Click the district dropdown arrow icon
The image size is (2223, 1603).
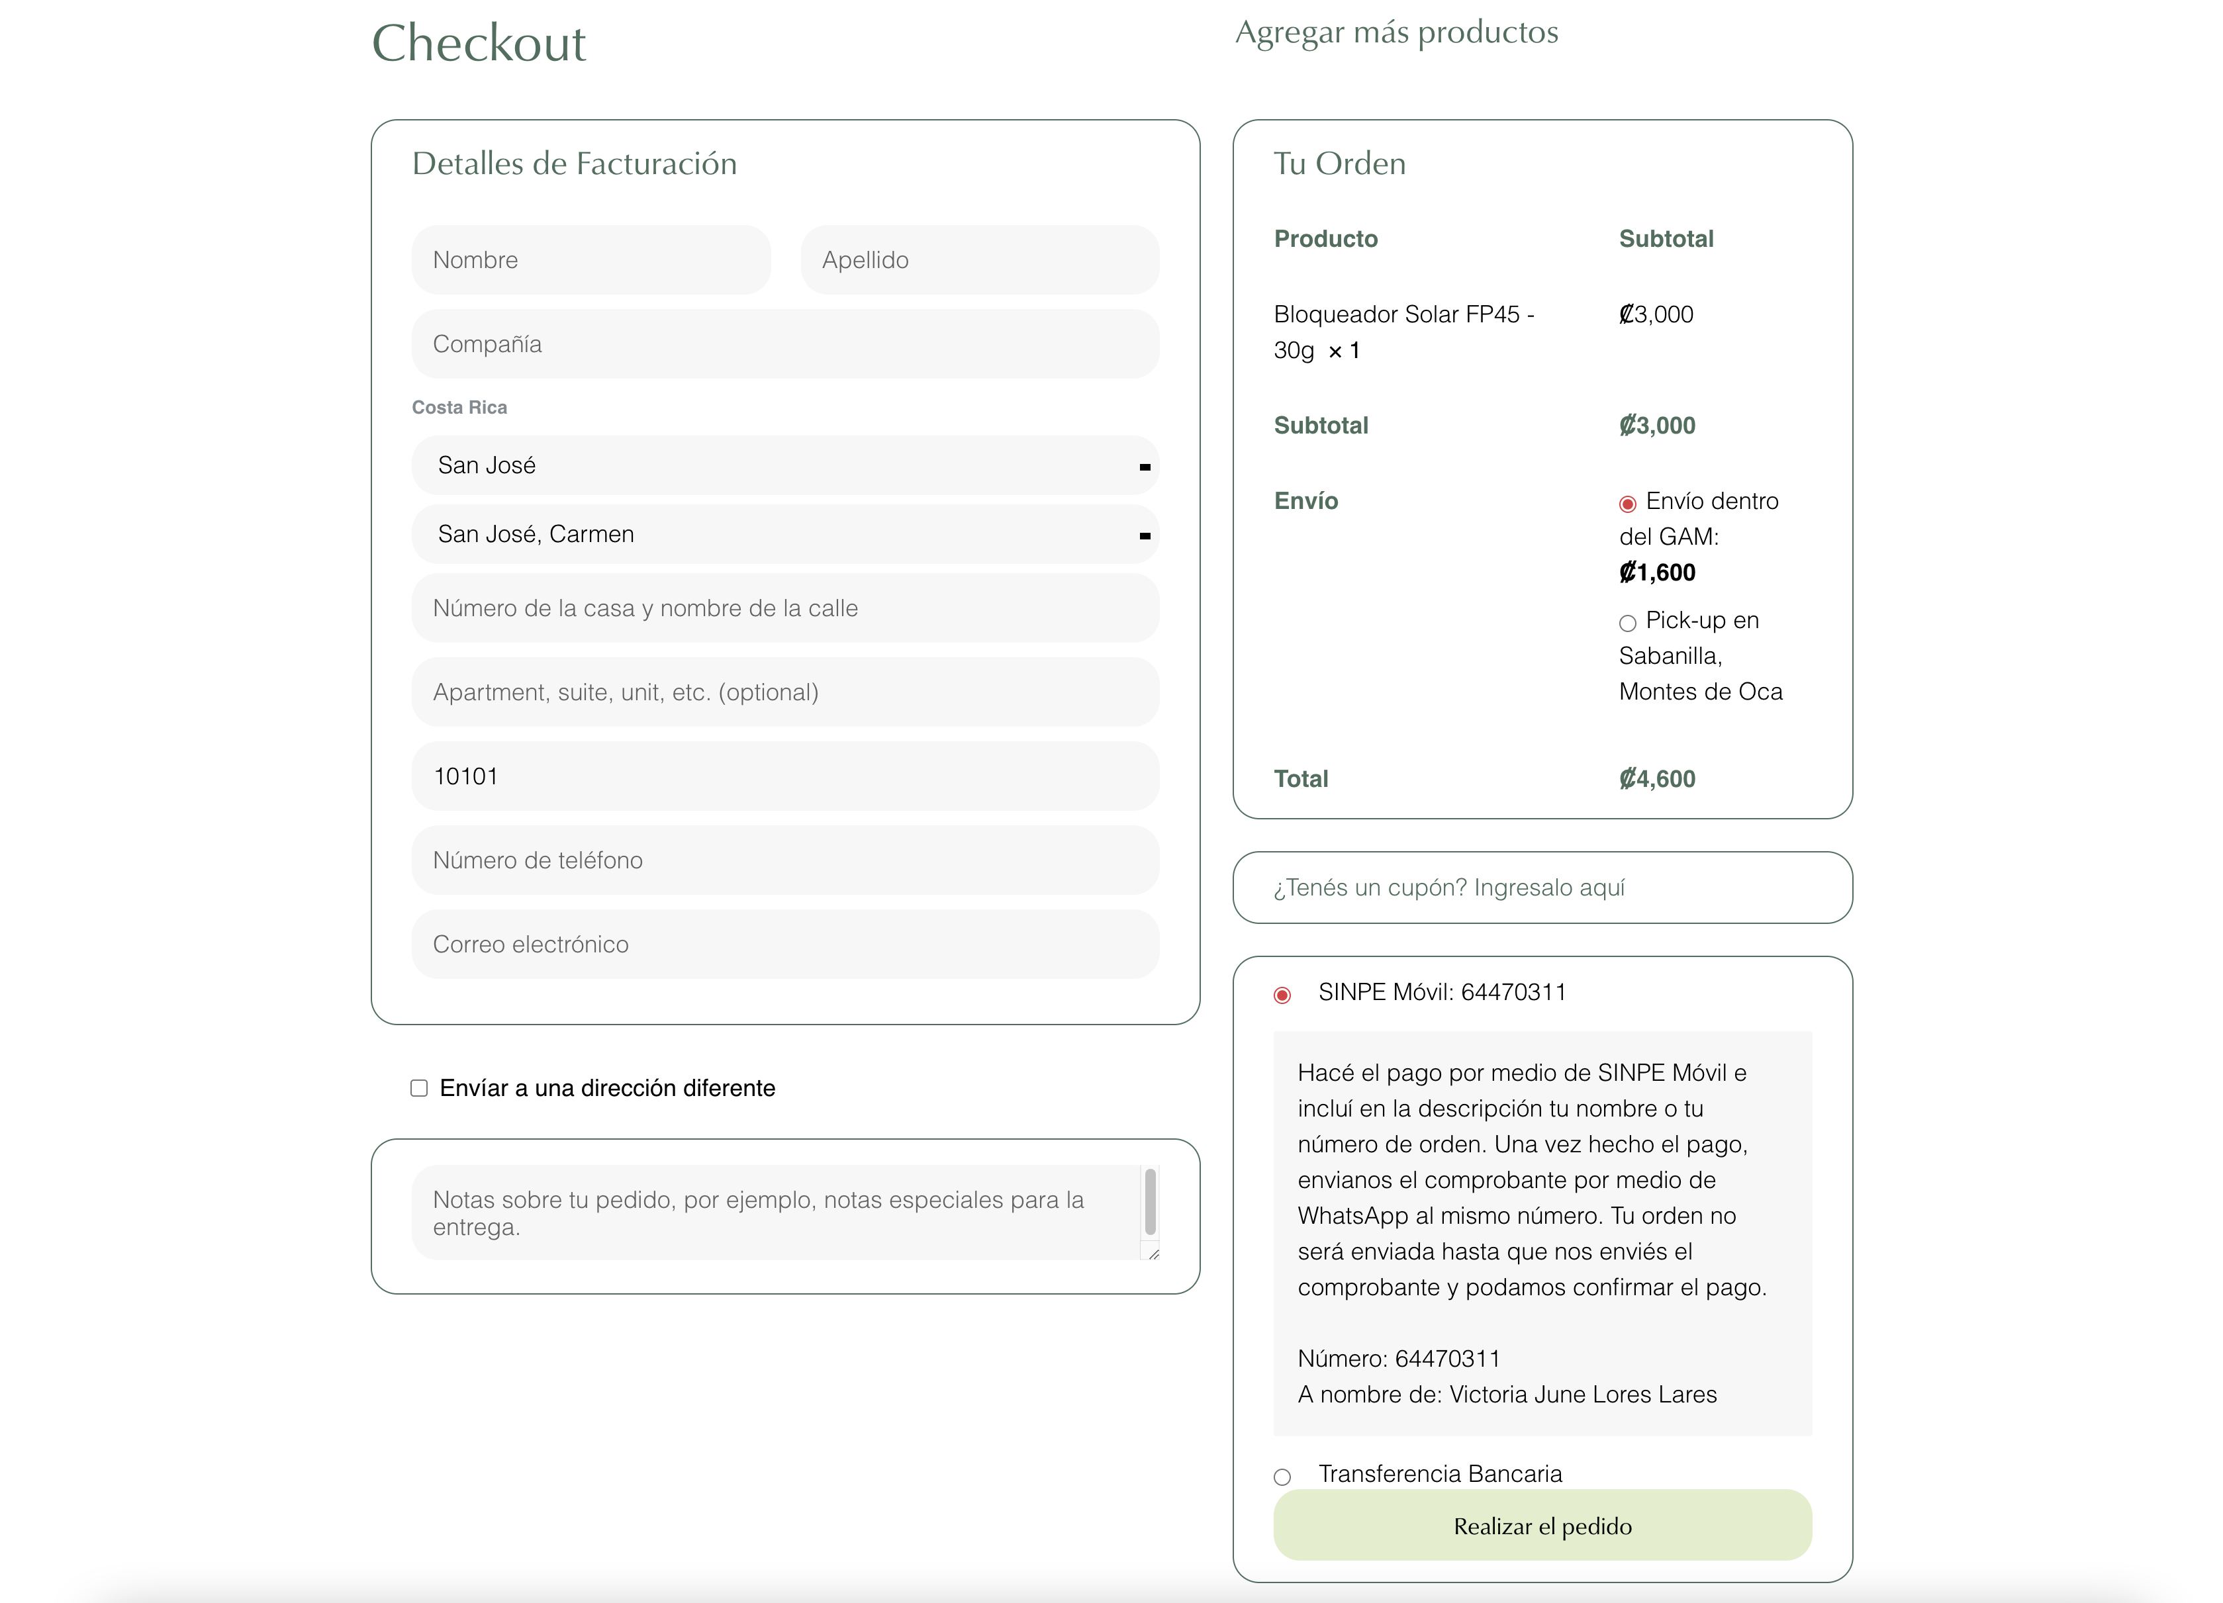(1144, 536)
